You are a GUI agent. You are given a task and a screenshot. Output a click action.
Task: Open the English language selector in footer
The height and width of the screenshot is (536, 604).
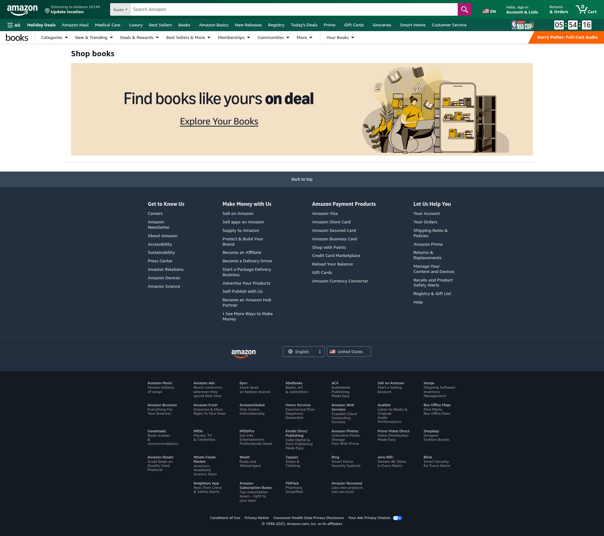304,352
